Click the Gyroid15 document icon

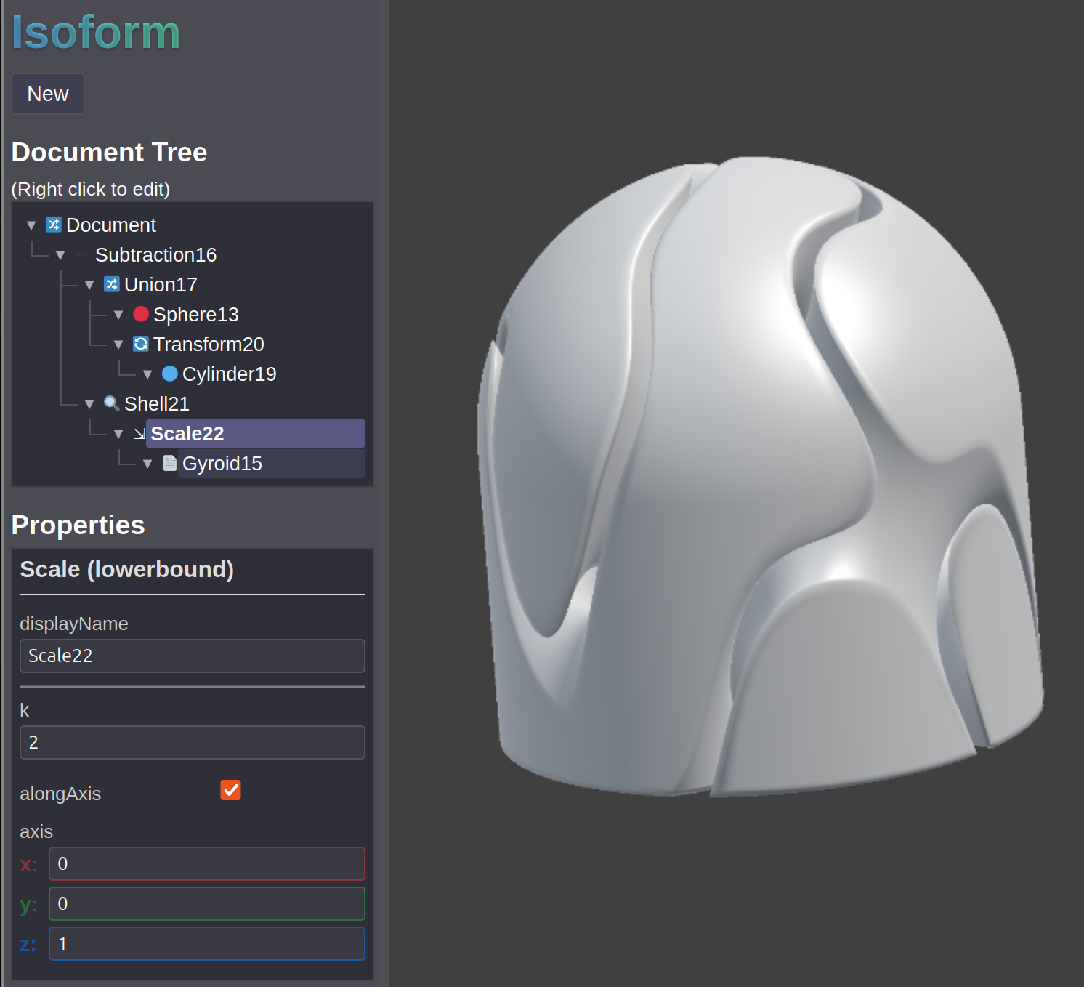pyautogui.click(x=169, y=463)
